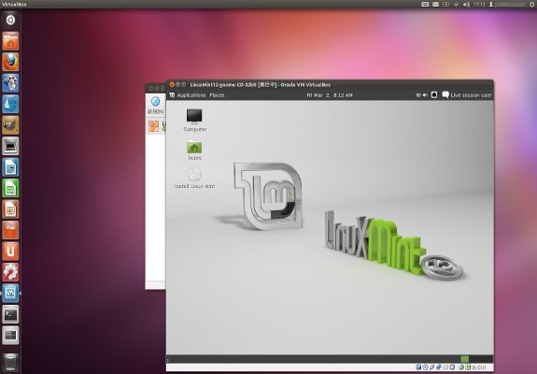The width and height of the screenshot is (537, 374).
Task: Open the mail envelope indicator in top panel
Action: coord(435,4)
